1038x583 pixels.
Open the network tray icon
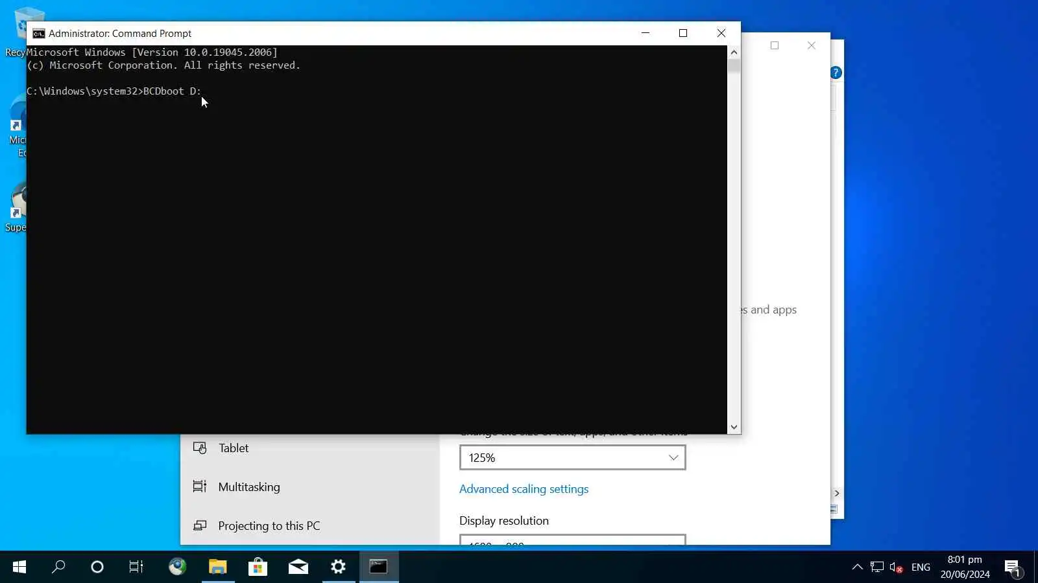[877, 567]
